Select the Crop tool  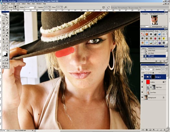(4, 23)
